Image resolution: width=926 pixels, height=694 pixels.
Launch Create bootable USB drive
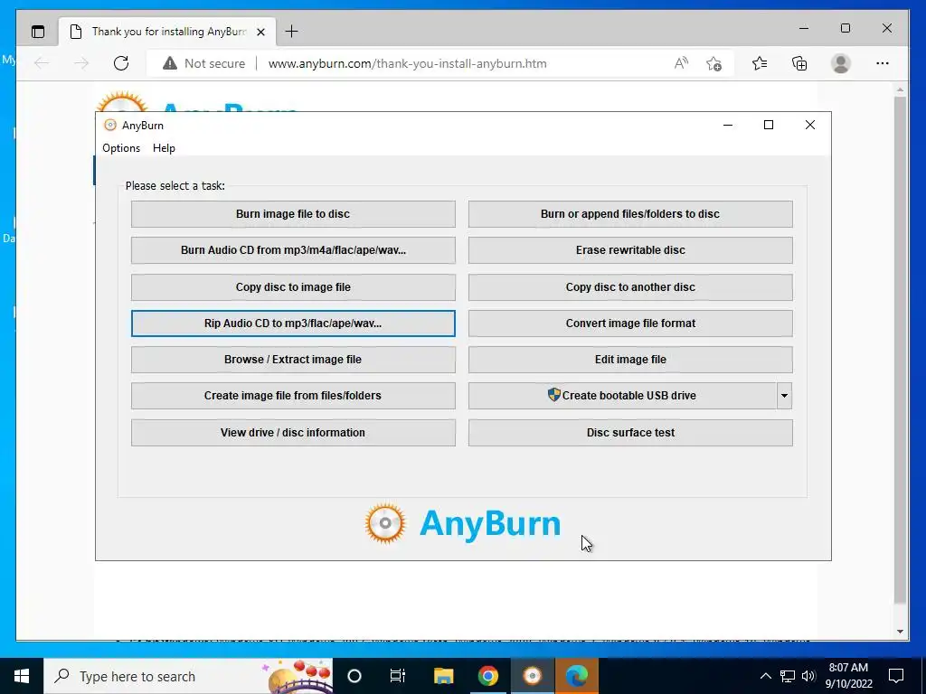click(622, 396)
